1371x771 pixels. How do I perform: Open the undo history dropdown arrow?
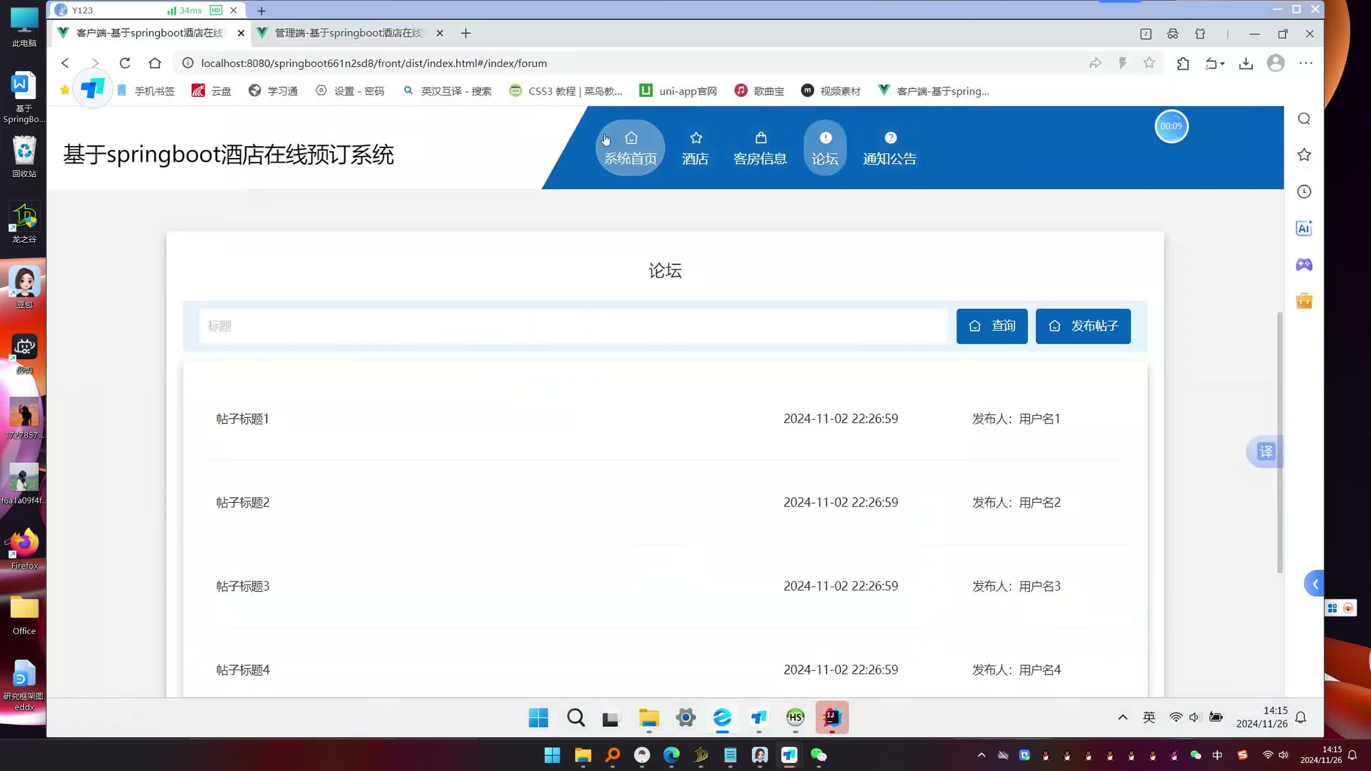(x=1223, y=64)
